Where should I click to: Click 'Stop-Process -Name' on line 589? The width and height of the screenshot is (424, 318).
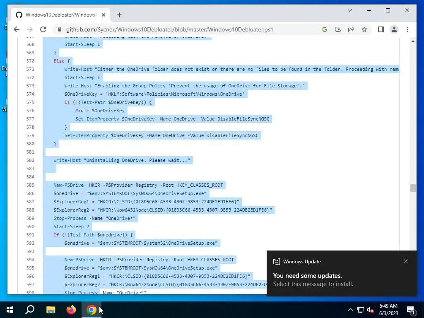(x=78, y=218)
